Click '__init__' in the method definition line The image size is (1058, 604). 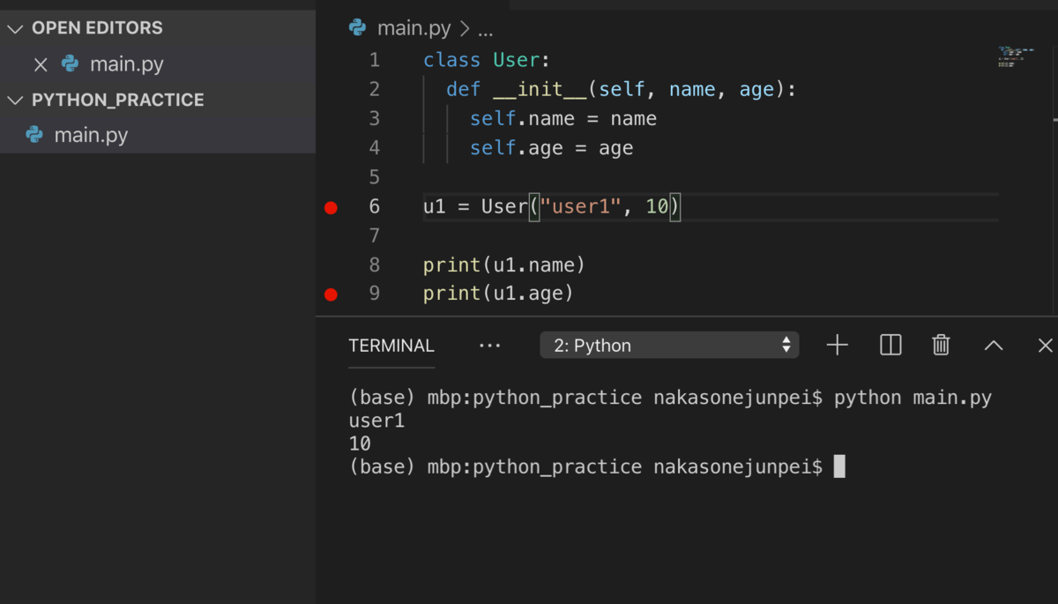540,89
